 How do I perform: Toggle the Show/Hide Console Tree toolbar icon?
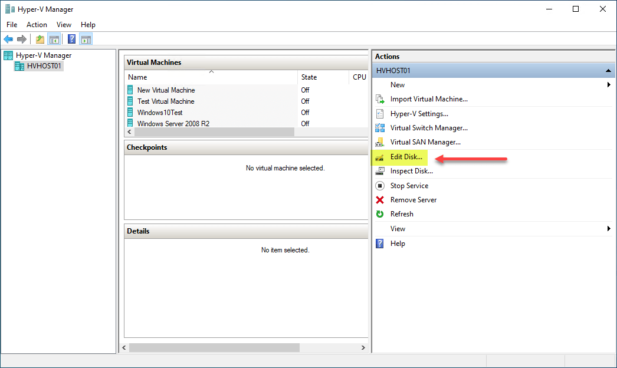coord(54,40)
